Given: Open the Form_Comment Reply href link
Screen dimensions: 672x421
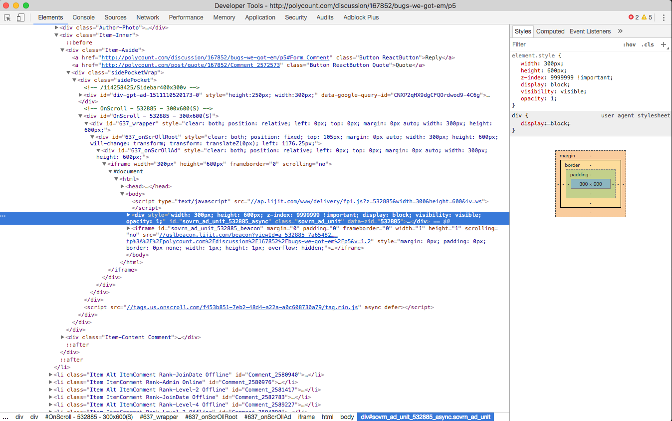Looking at the screenshot, I should pos(216,57).
